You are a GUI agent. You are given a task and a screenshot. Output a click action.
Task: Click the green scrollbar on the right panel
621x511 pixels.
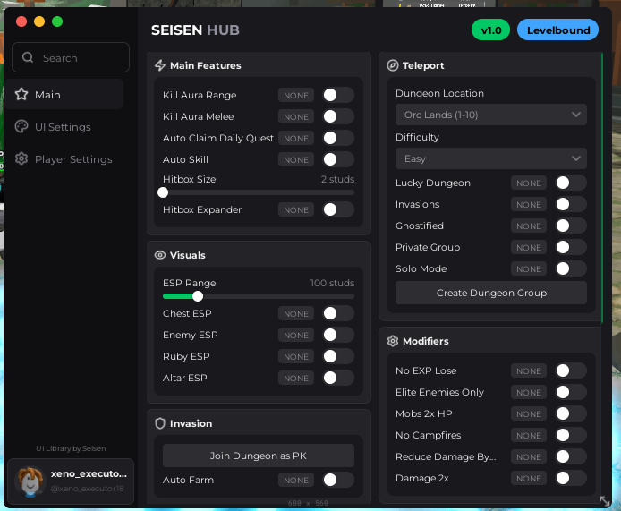[x=602, y=187]
